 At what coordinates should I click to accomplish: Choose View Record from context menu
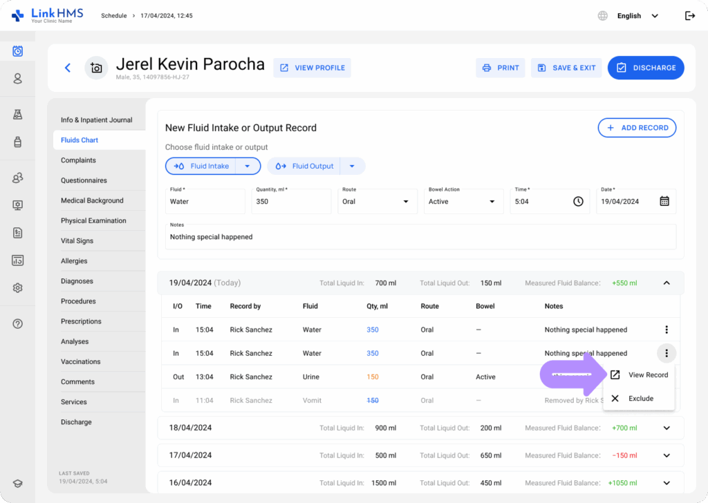(x=639, y=375)
